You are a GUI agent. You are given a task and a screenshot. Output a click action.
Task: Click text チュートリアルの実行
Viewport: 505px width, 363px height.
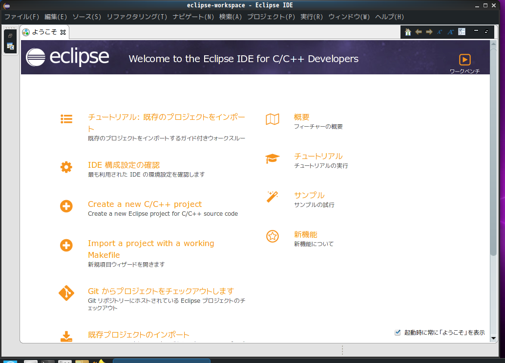coord(321,165)
